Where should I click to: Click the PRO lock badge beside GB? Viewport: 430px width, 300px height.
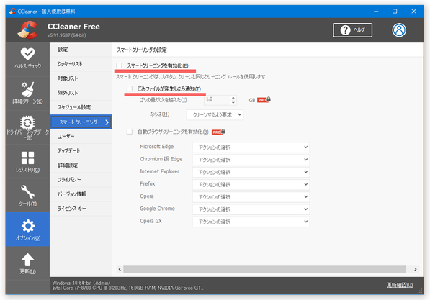tap(264, 100)
